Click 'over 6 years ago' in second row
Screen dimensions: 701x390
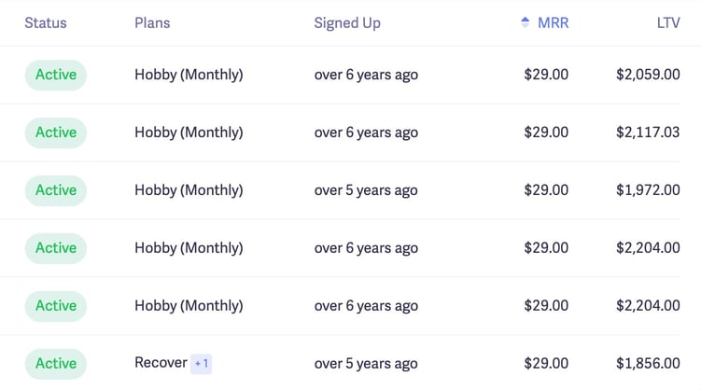(x=366, y=132)
